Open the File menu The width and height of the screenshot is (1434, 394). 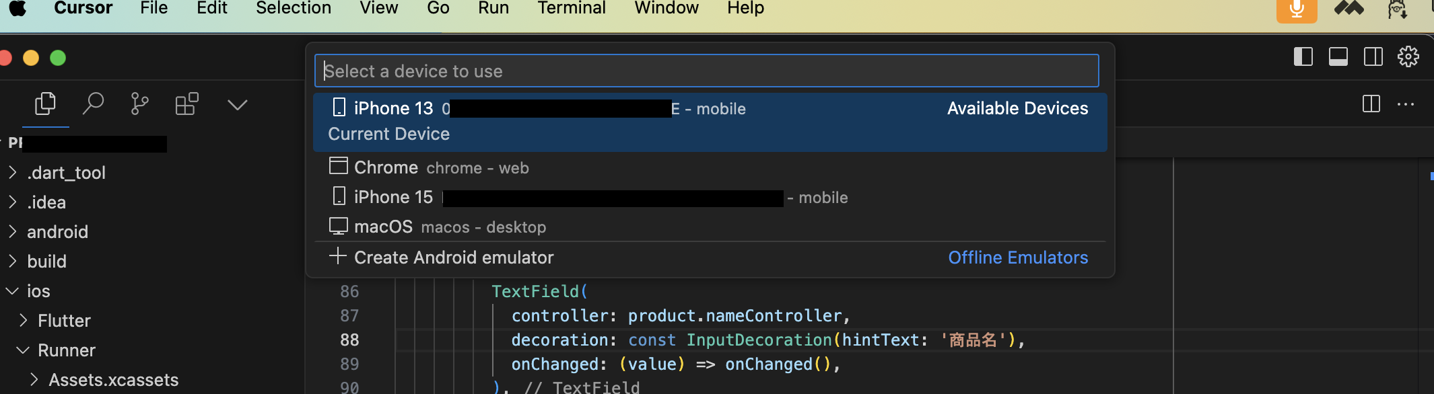154,8
